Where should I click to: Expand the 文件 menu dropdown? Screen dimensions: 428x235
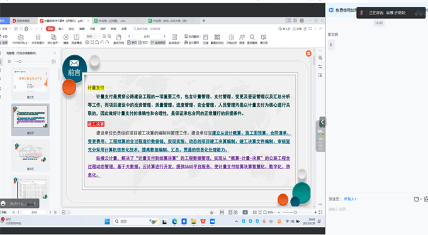pyautogui.click(x=6, y=29)
